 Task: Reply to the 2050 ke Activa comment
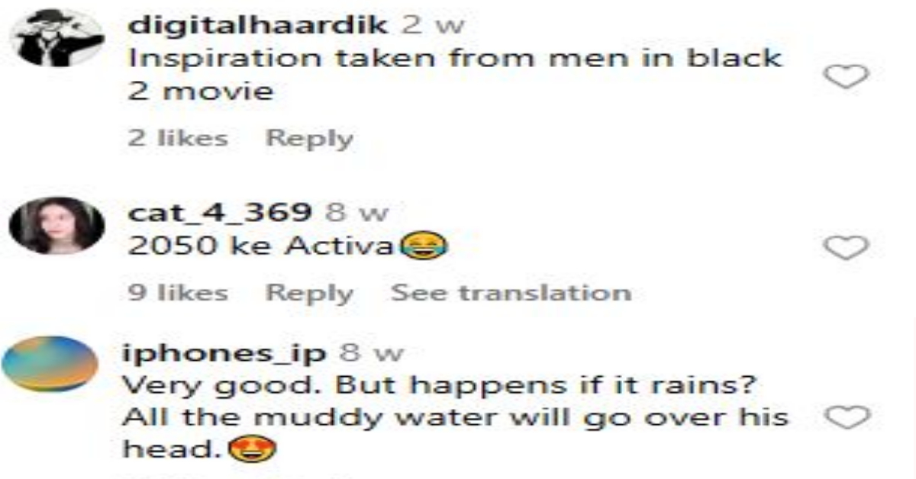click(309, 293)
